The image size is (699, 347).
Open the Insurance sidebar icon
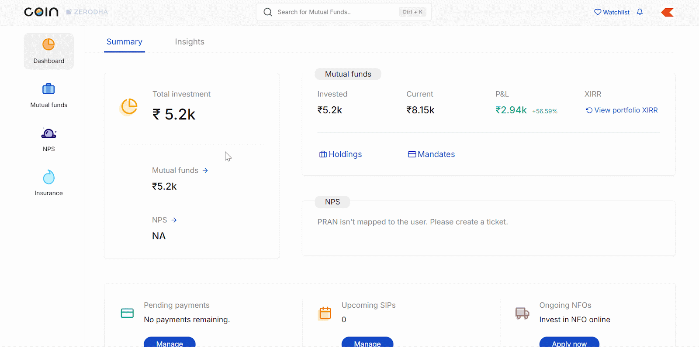pyautogui.click(x=48, y=177)
